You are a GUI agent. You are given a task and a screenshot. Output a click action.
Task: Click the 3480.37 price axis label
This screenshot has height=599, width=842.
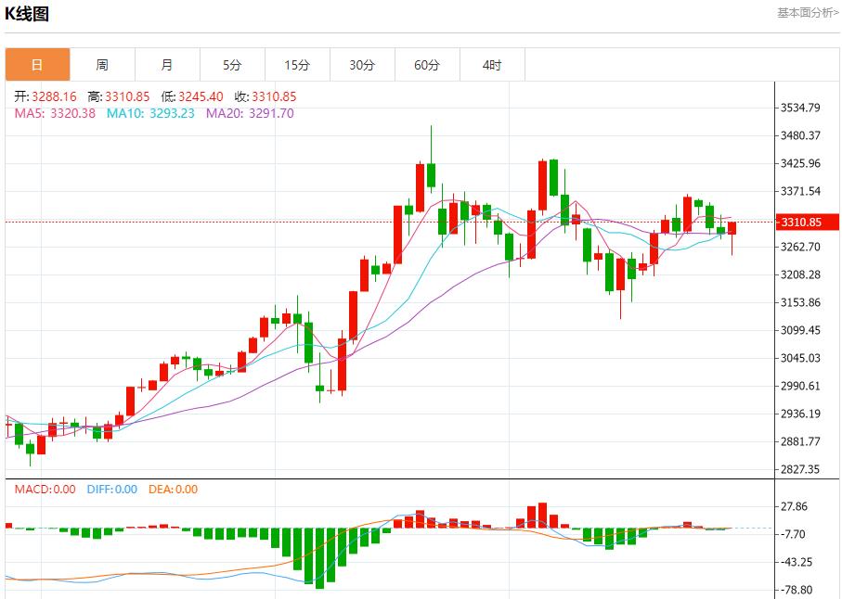click(x=800, y=135)
